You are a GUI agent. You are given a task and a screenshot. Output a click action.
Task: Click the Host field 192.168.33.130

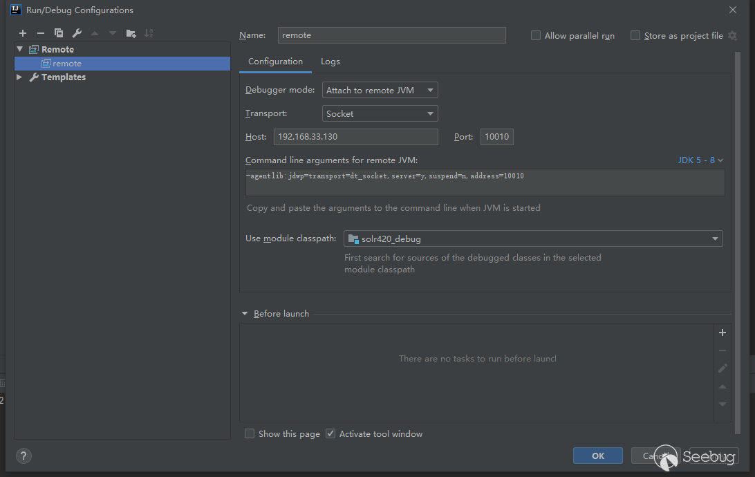tap(355, 137)
